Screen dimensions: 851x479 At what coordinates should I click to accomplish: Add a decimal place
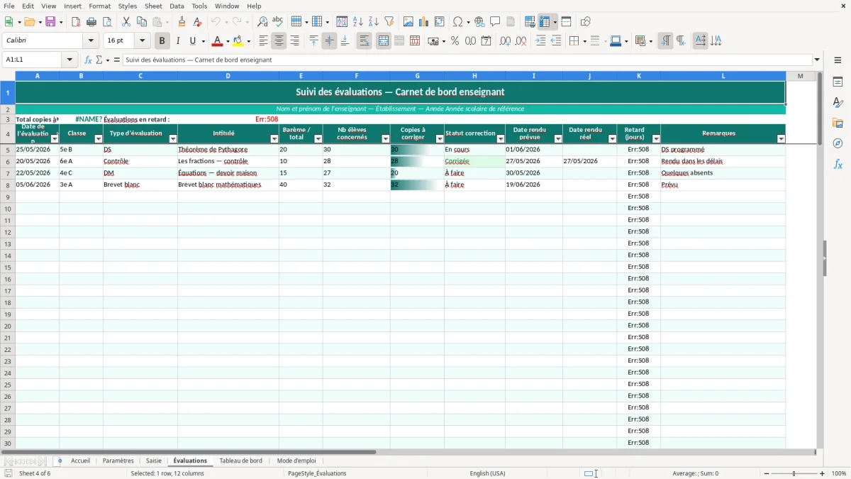tap(505, 41)
